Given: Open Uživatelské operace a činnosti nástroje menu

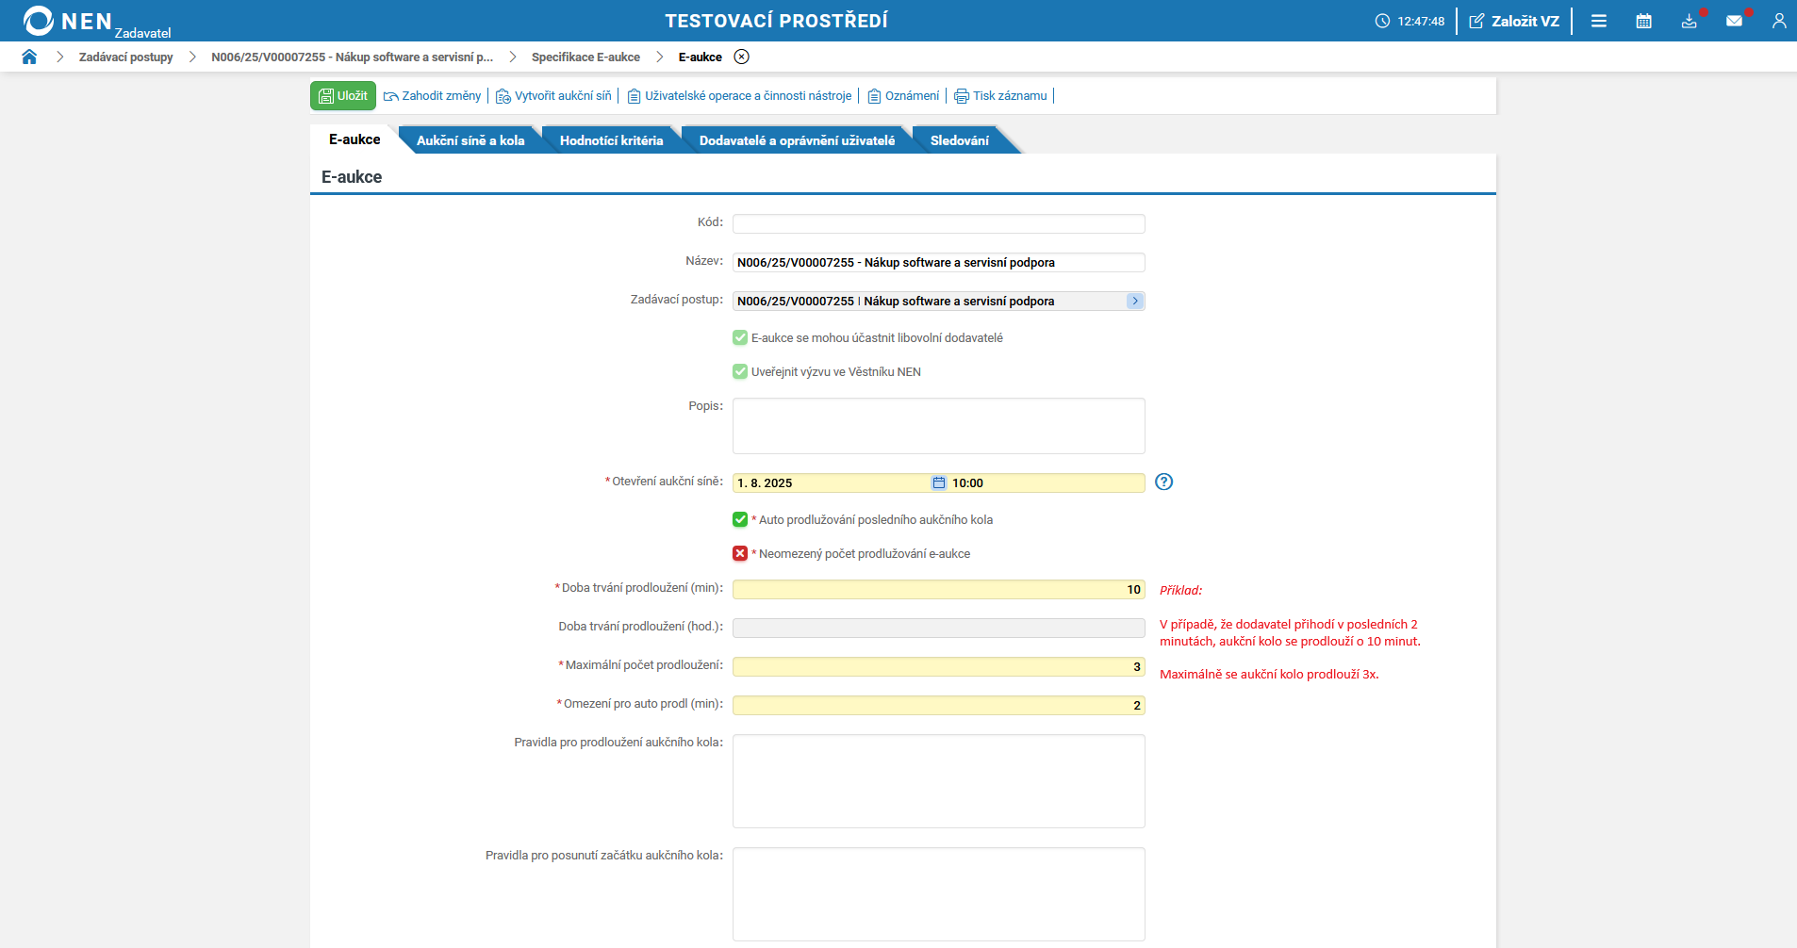Looking at the screenshot, I should pos(739,96).
